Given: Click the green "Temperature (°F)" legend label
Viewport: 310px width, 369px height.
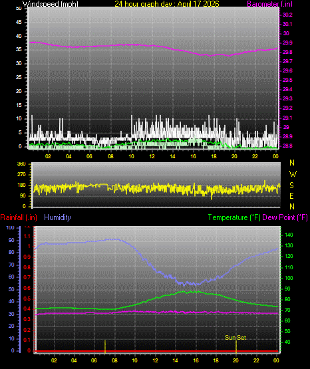Looking at the screenshot, I should 234,217.
